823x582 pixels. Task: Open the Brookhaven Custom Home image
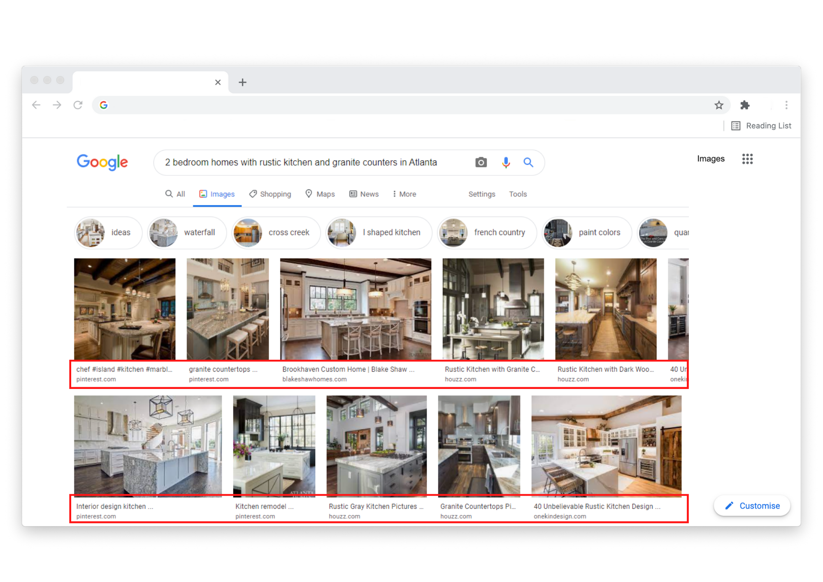point(356,309)
